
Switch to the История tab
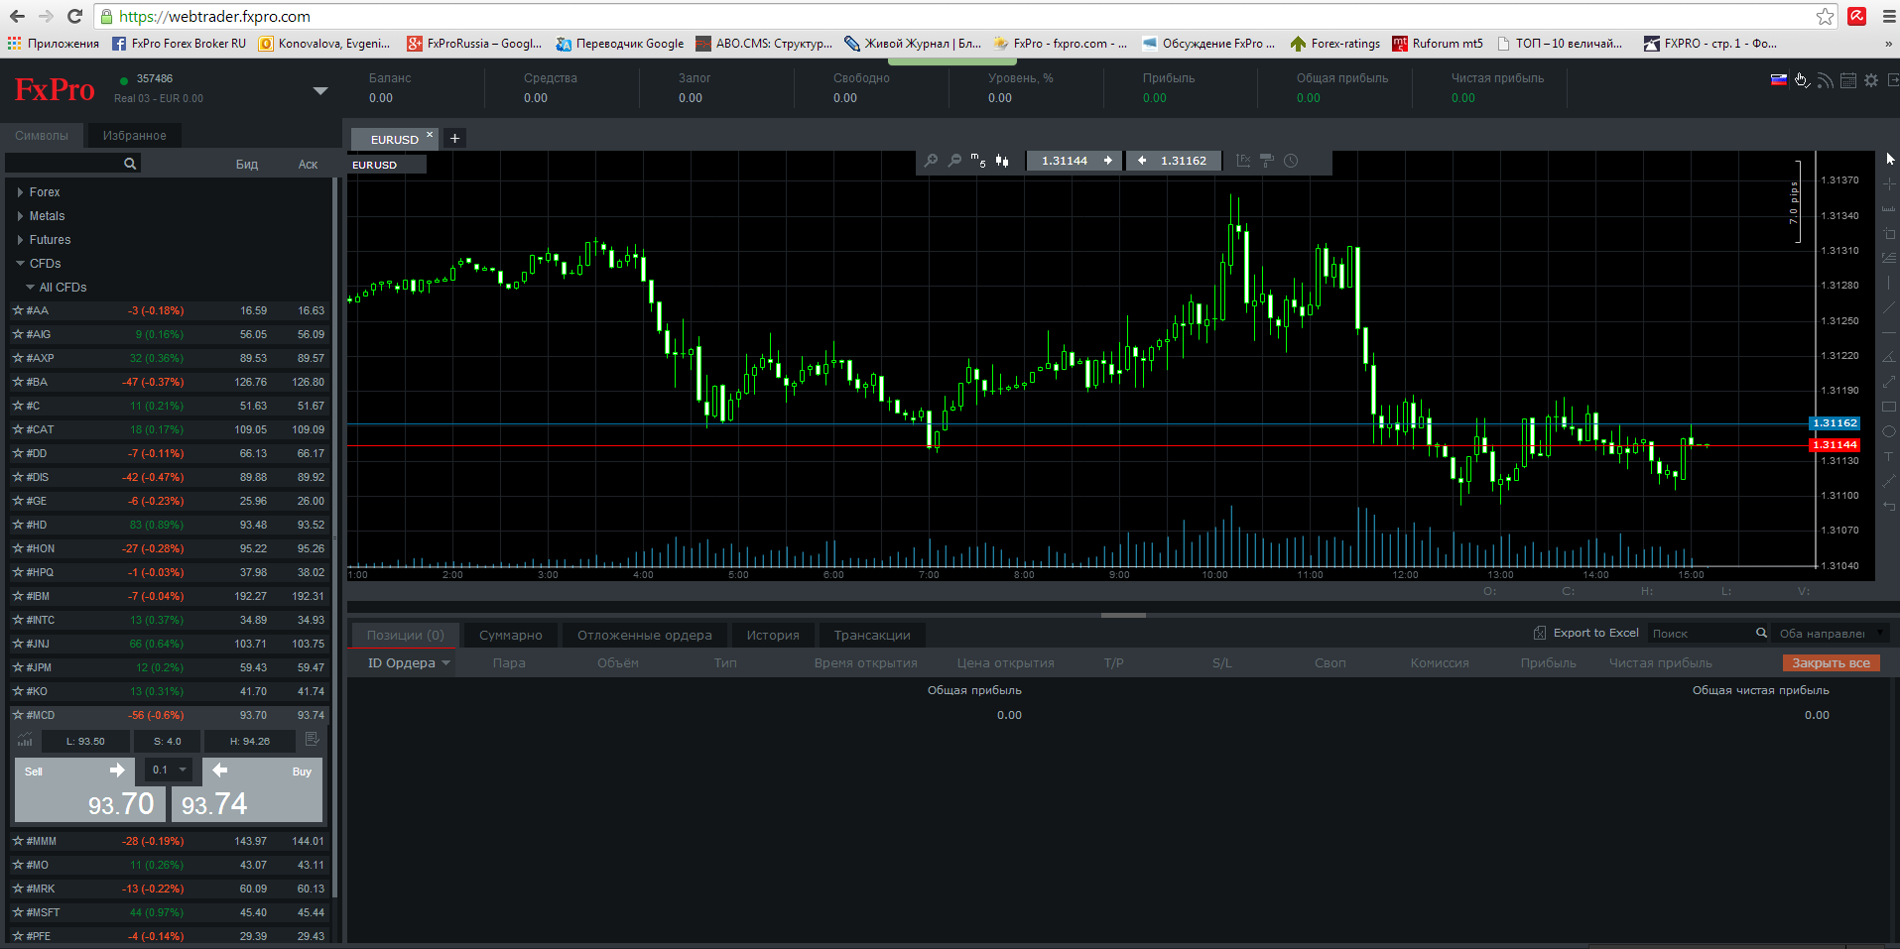point(772,636)
